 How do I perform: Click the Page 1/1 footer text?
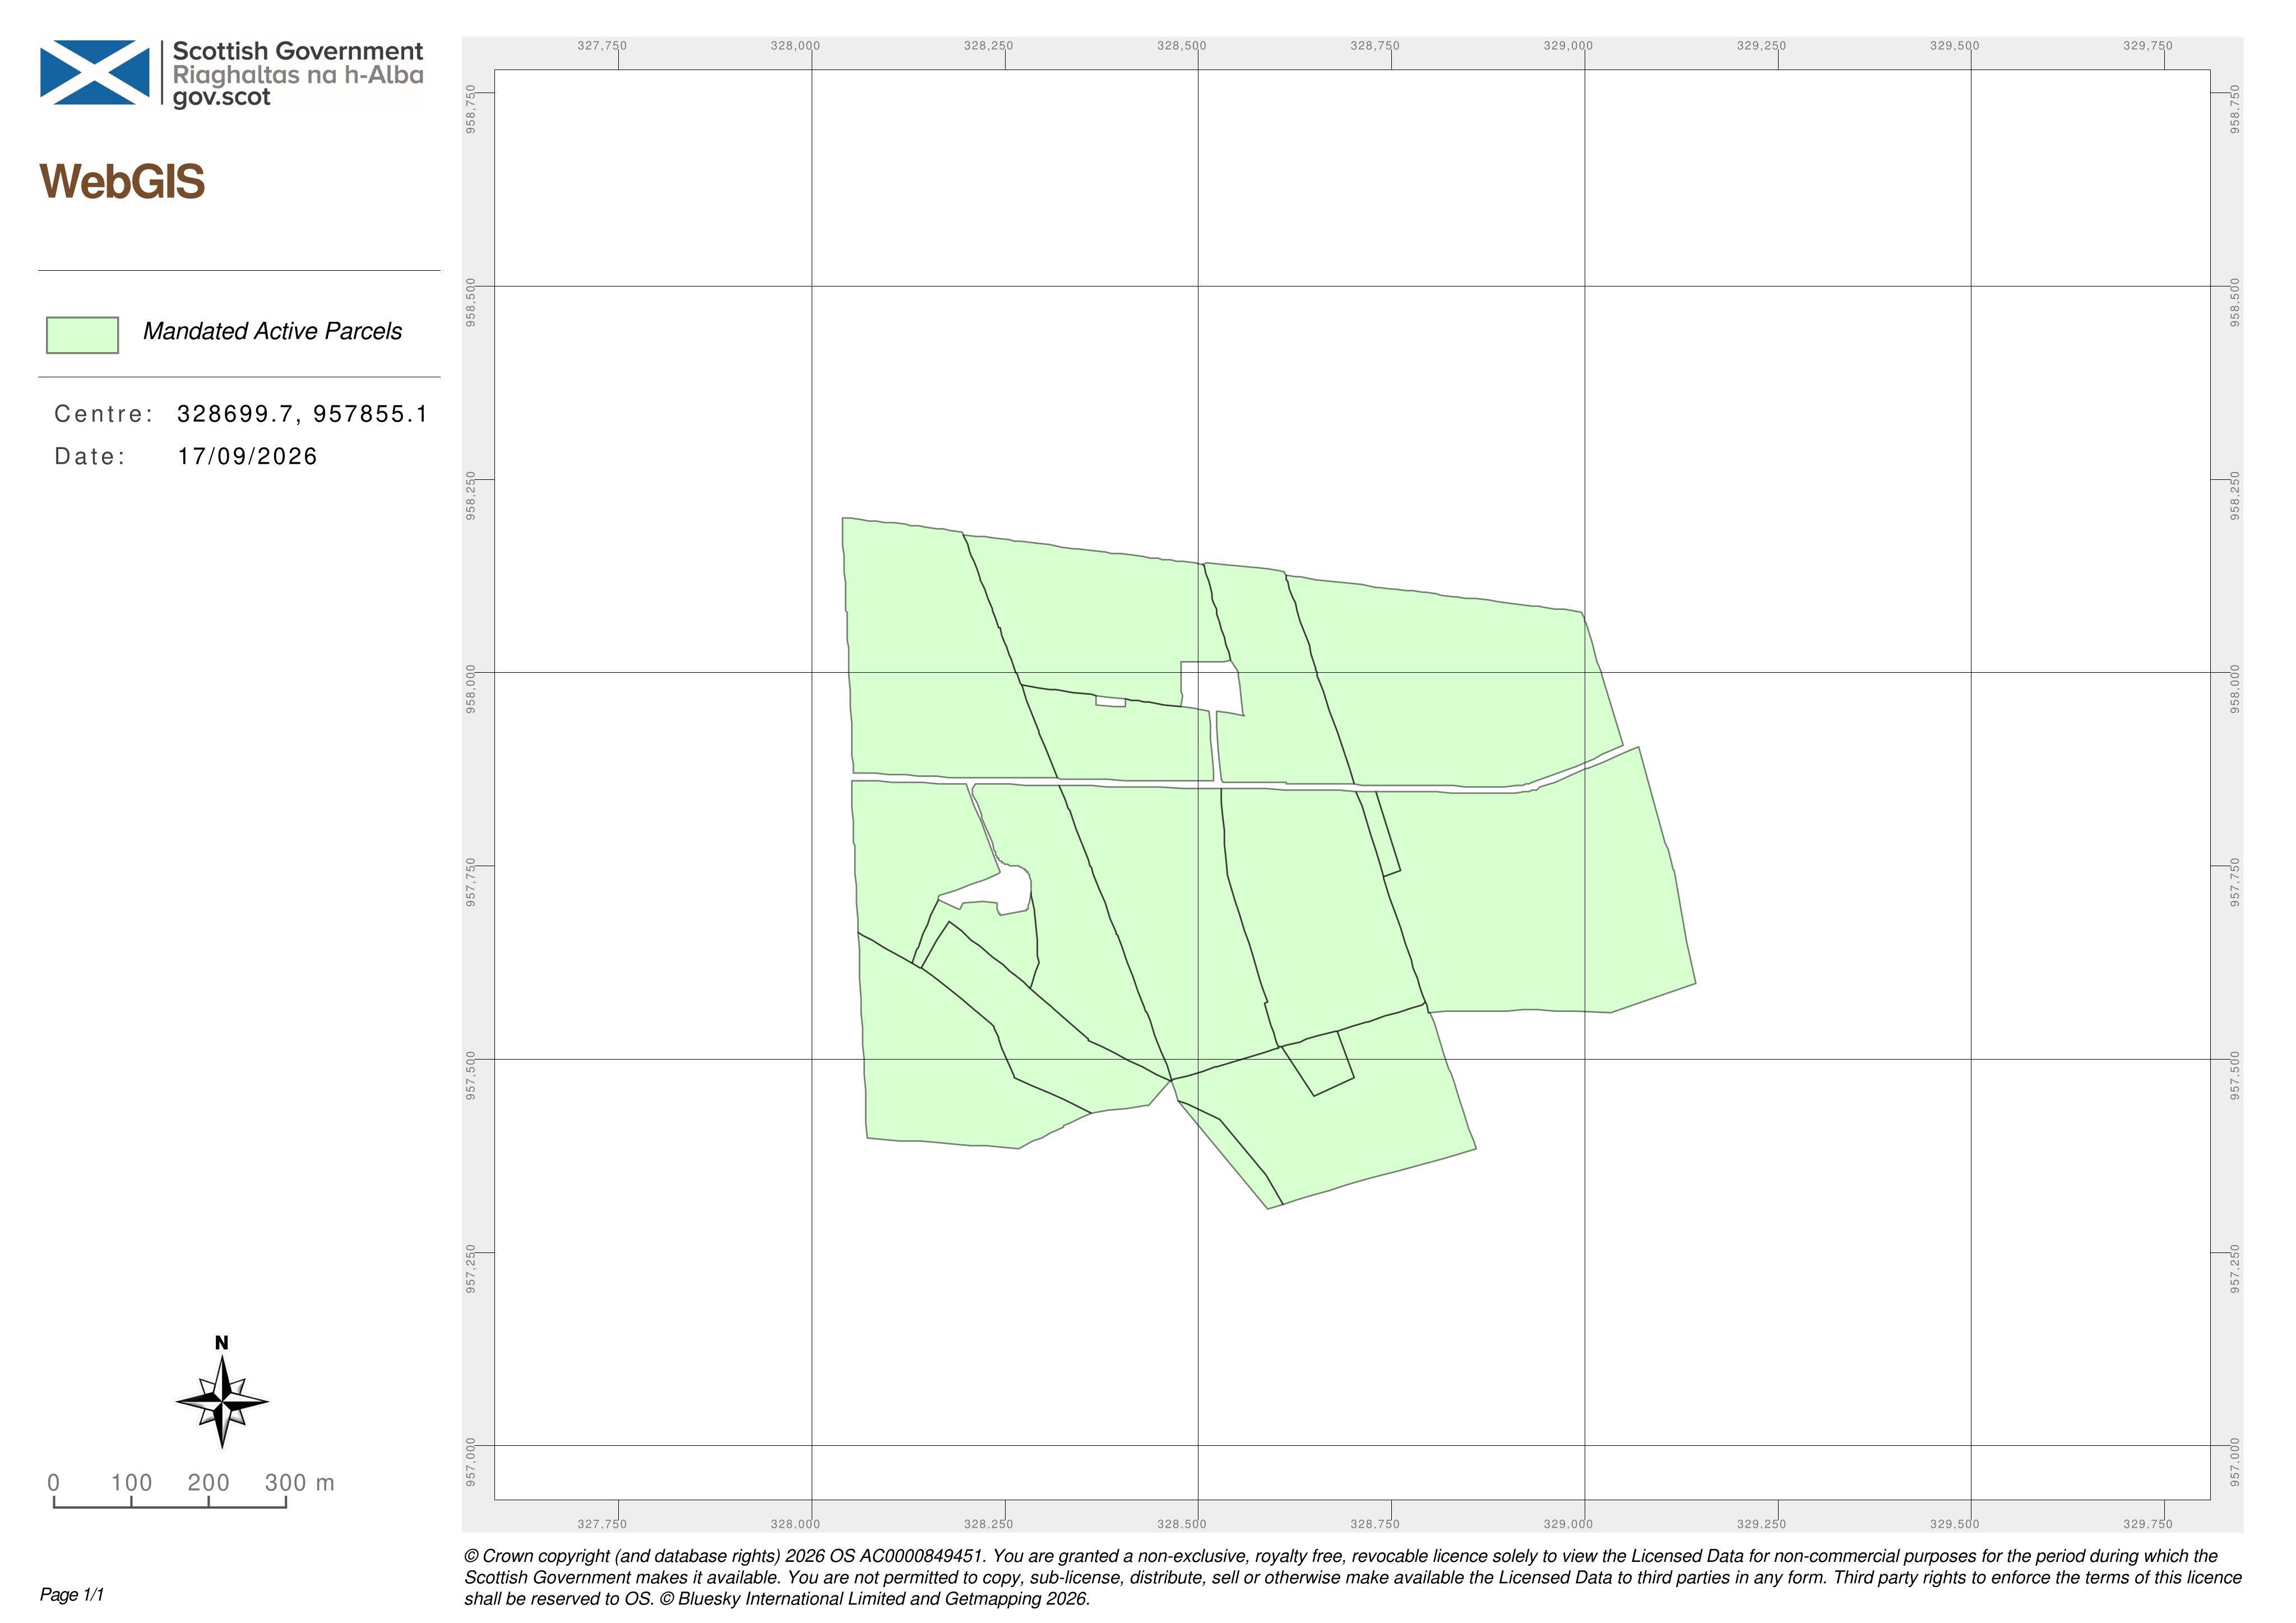[72, 1594]
